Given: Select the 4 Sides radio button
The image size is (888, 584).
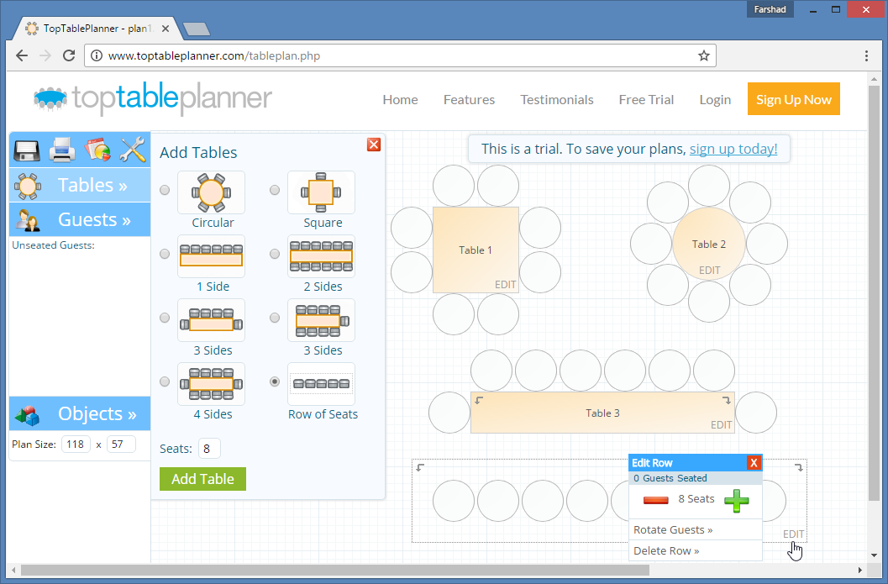Looking at the screenshot, I should tap(165, 381).
